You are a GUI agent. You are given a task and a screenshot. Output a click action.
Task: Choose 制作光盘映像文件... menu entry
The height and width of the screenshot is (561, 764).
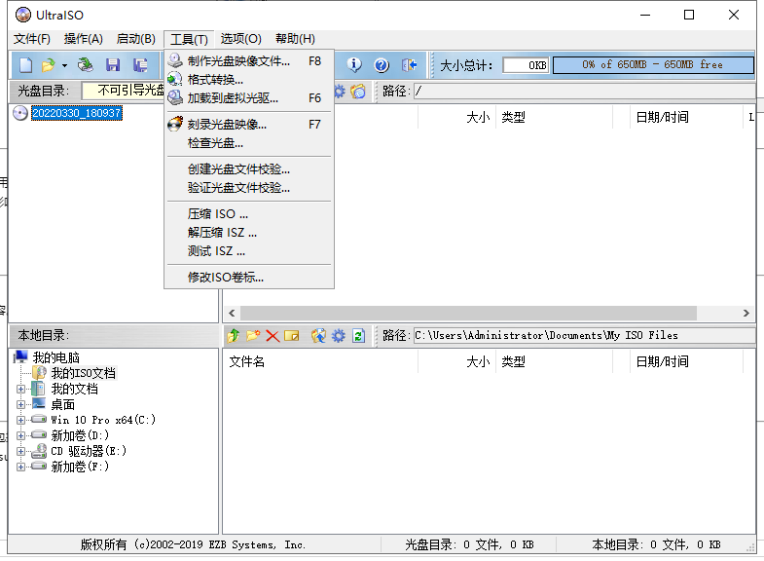pos(249,61)
